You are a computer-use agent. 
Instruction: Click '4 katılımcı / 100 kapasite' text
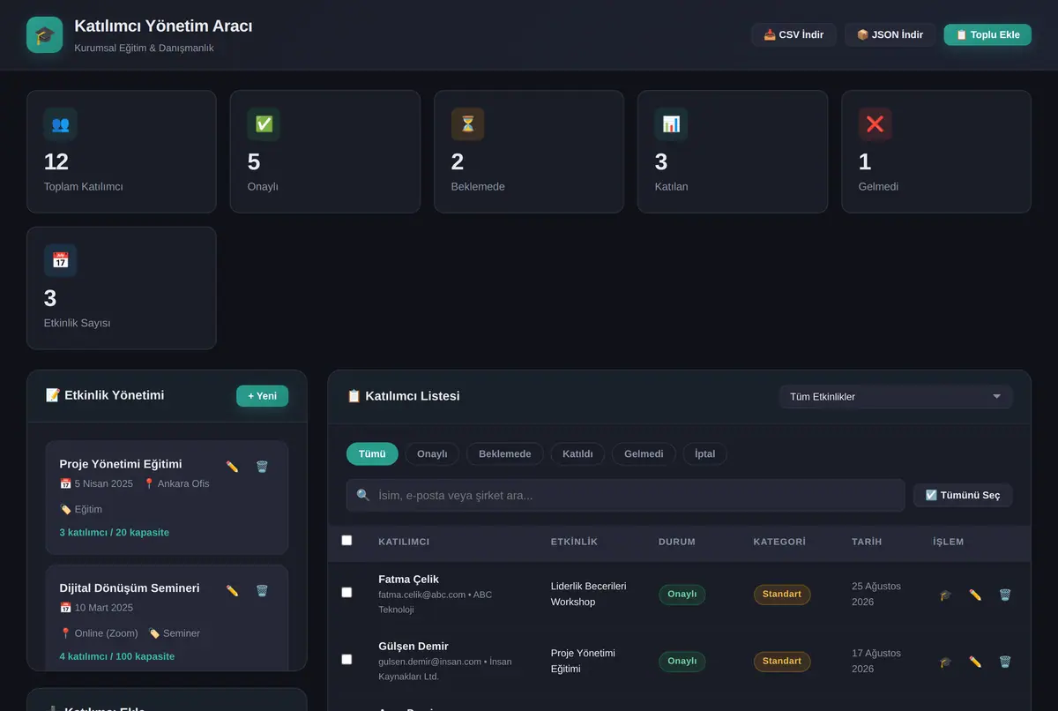point(117,657)
